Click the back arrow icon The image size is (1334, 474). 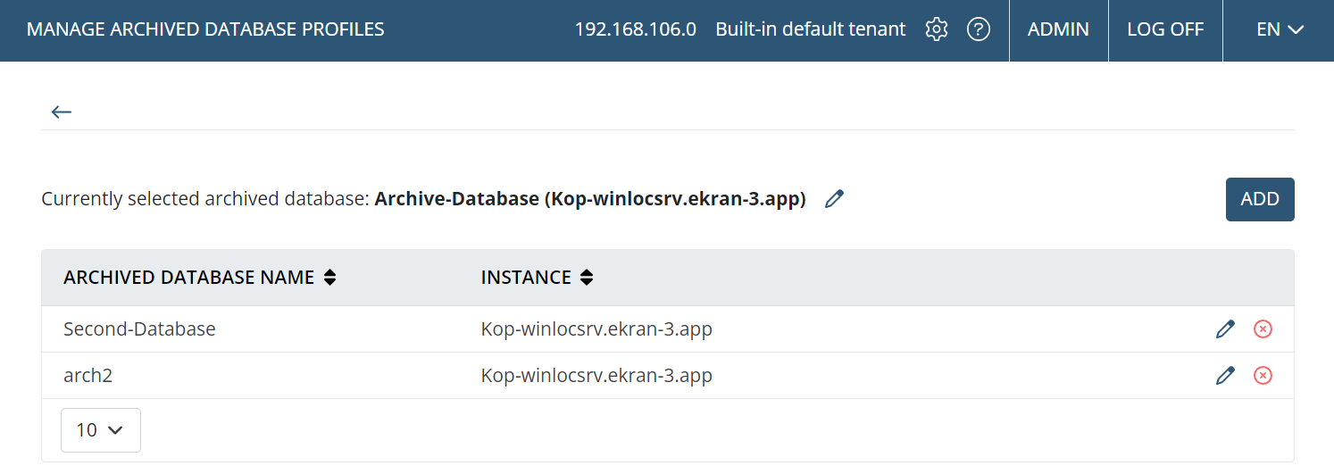click(x=61, y=112)
